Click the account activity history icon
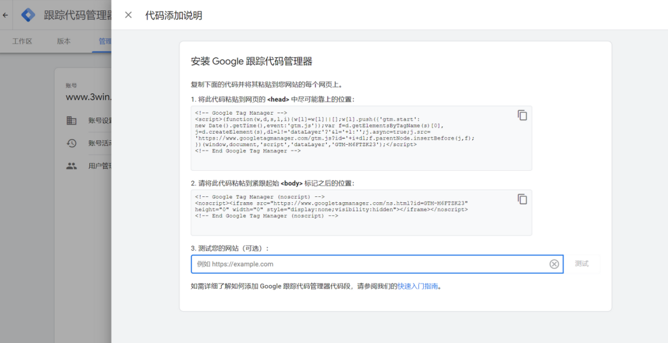The width and height of the screenshot is (668, 343). (x=72, y=143)
